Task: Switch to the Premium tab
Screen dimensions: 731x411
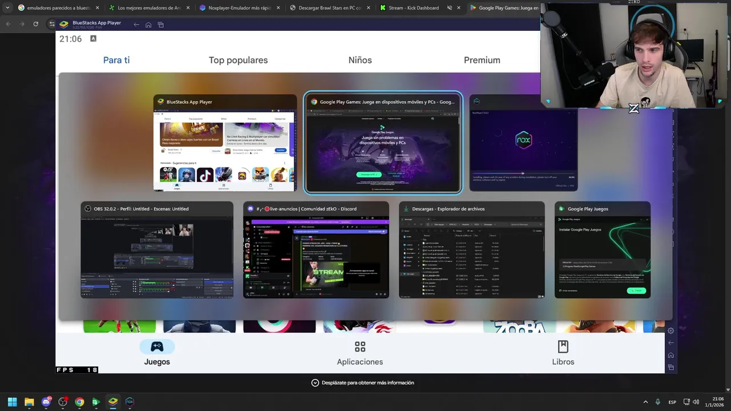Action: click(482, 60)
